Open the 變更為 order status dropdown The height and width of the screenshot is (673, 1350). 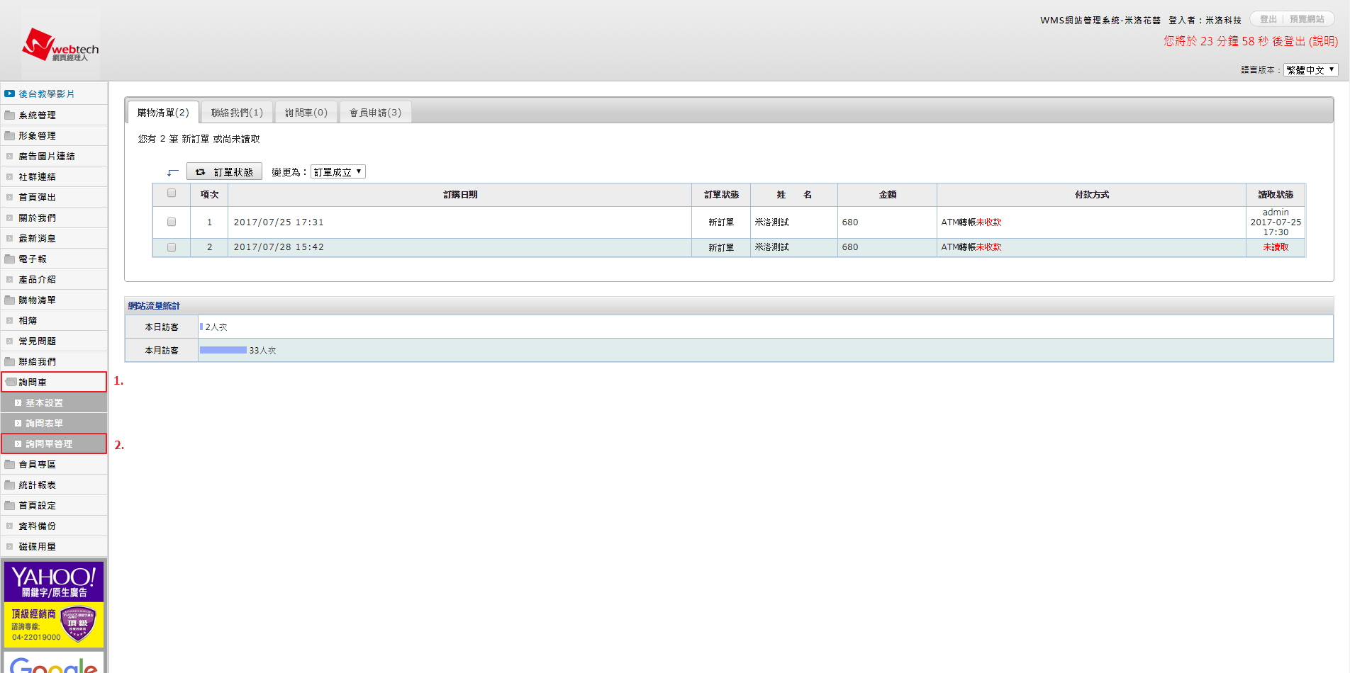click(337, 171)
